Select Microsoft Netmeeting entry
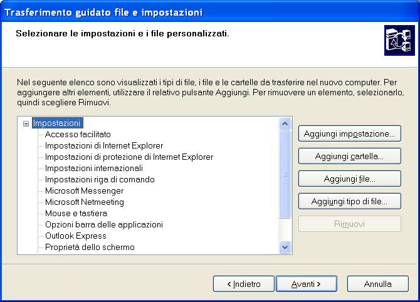The width and height of the screenshot is (420, 302). click(85, 202)
